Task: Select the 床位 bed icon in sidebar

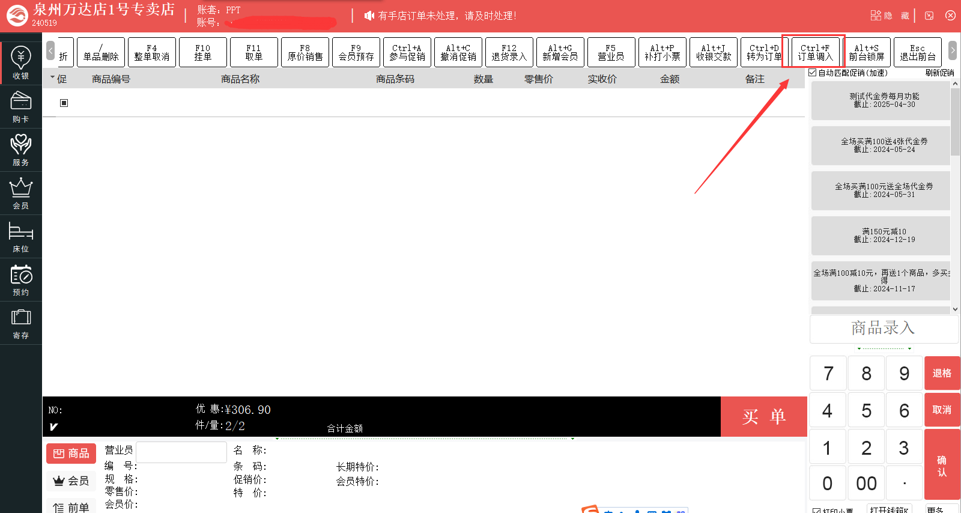Action: tap(21, 237)
